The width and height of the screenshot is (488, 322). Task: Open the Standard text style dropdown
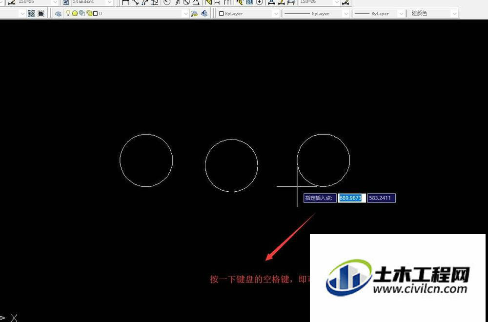coord(109,2)
